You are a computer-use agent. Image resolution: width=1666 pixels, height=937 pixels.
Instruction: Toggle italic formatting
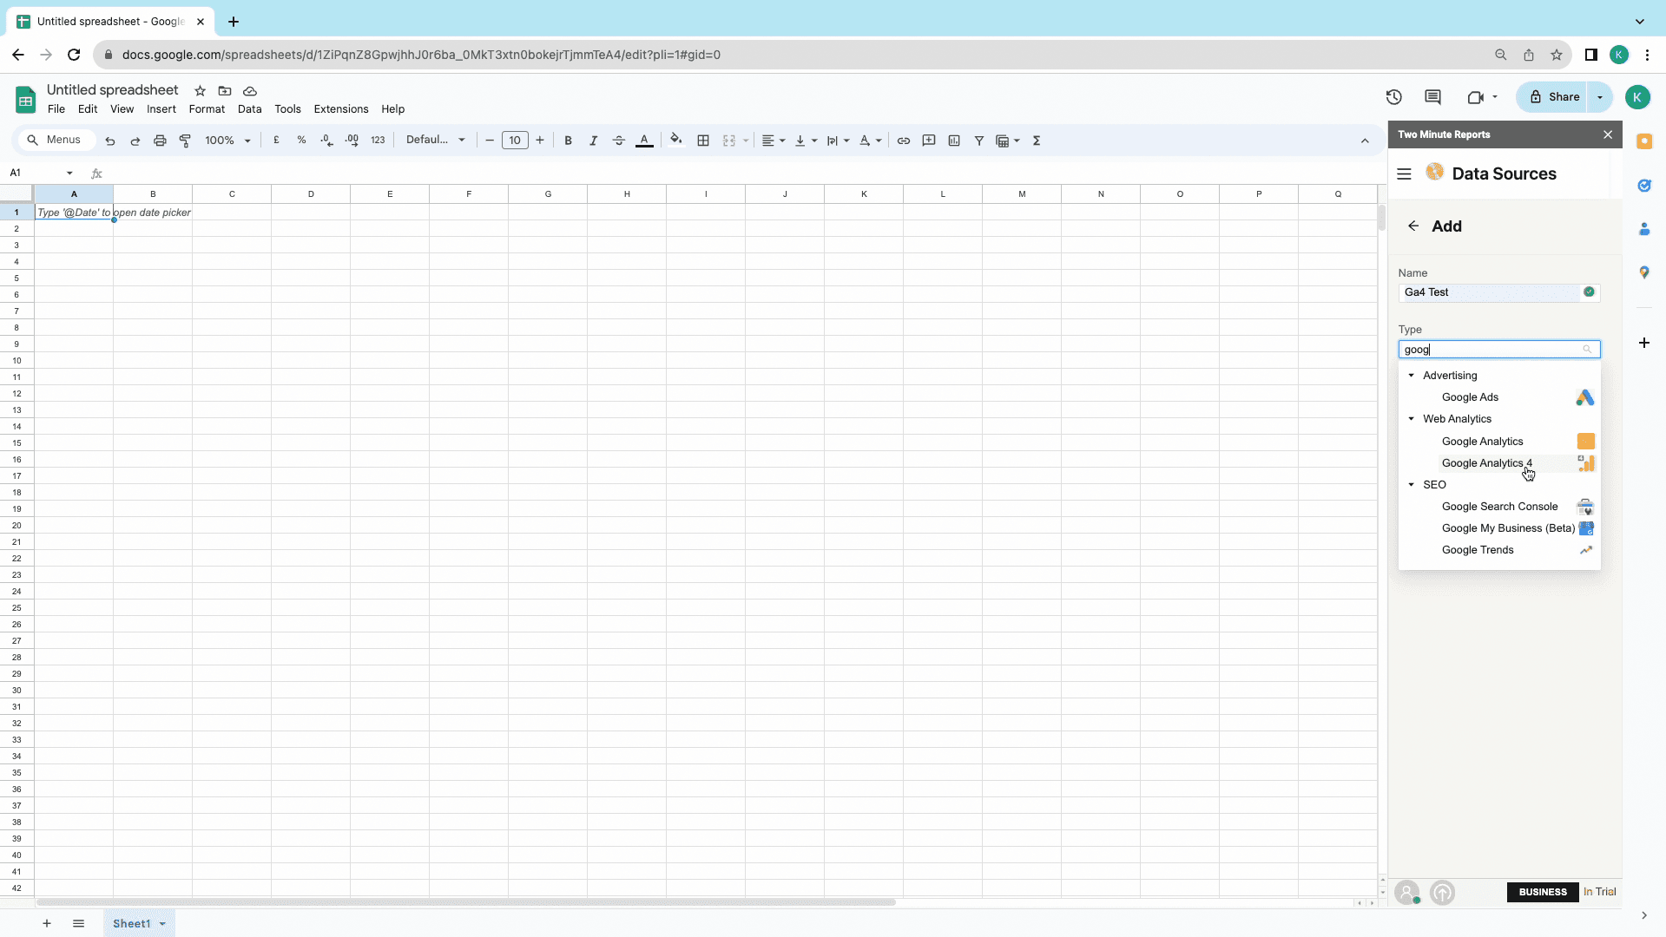click(593, 141)
